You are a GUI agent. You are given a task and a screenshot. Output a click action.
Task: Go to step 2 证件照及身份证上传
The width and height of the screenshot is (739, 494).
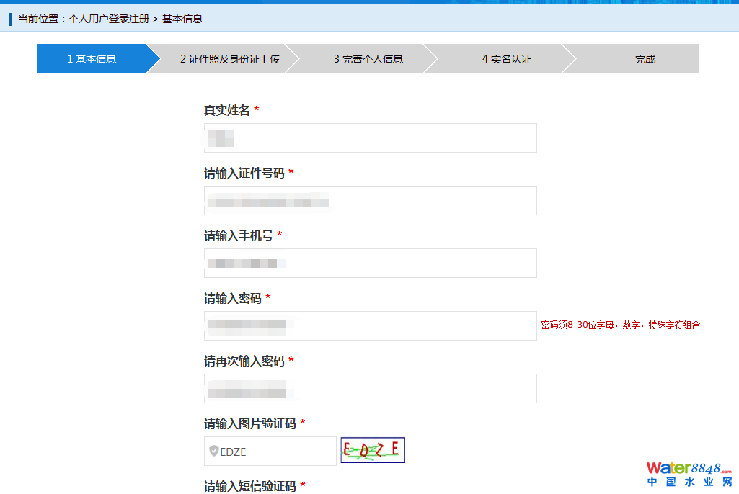(229, 59)
